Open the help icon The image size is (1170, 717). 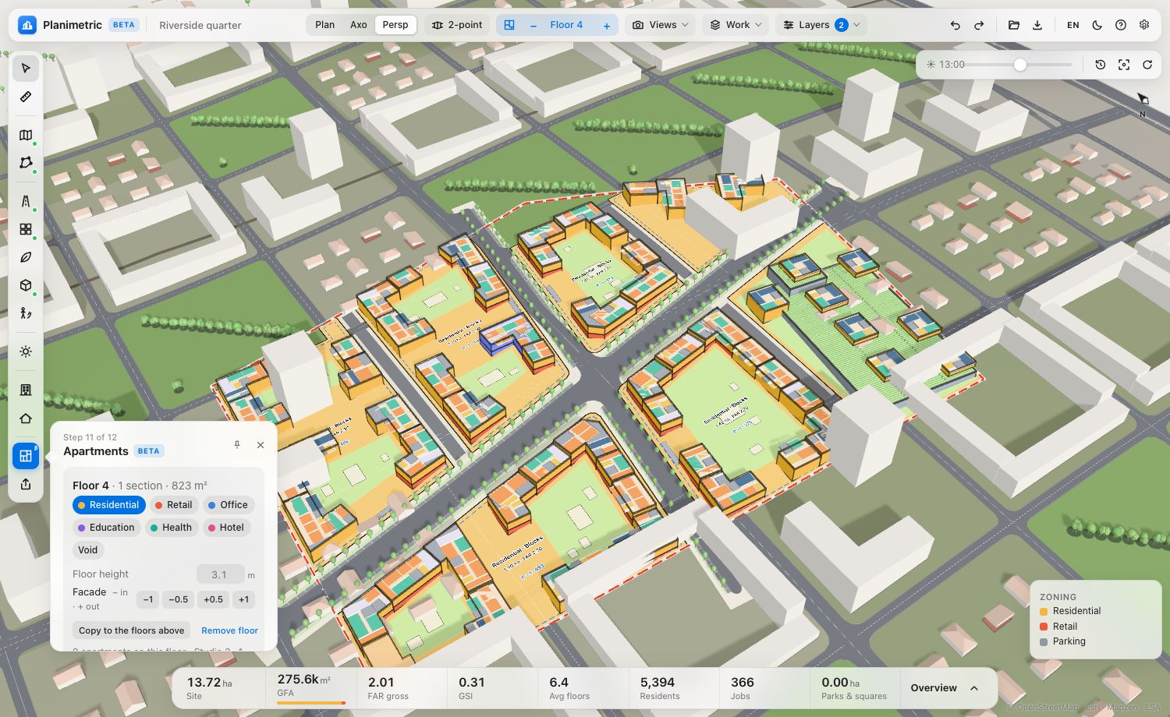(x=1121, y=25)
